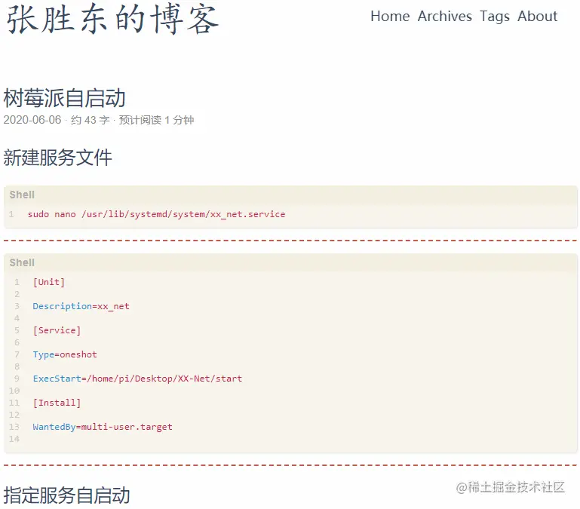
Task: Click the [Service] line in code
Action: [57, 330]
